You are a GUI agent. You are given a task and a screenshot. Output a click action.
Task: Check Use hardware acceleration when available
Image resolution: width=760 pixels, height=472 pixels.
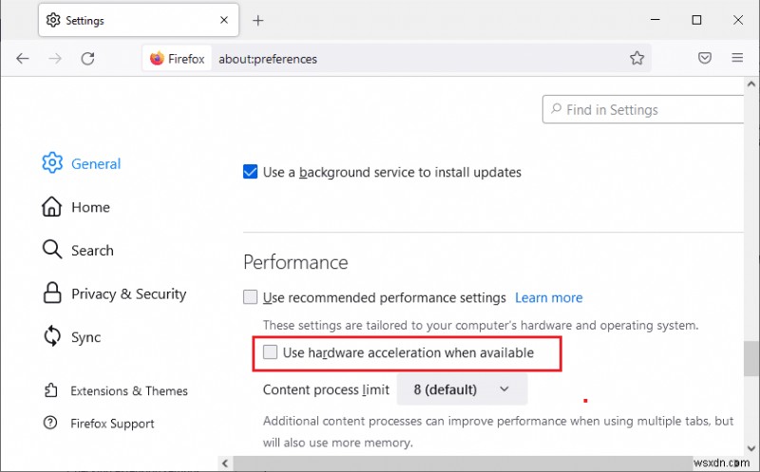271,352
